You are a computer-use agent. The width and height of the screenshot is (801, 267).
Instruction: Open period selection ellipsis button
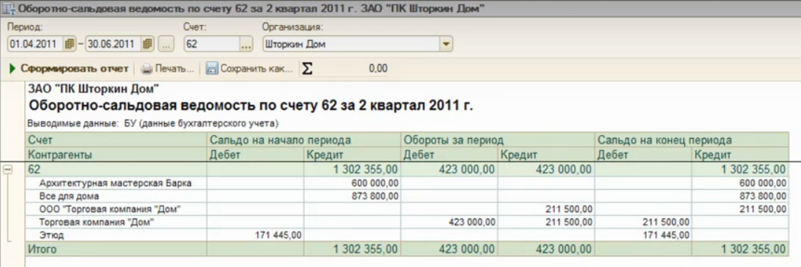coord(166,45)
